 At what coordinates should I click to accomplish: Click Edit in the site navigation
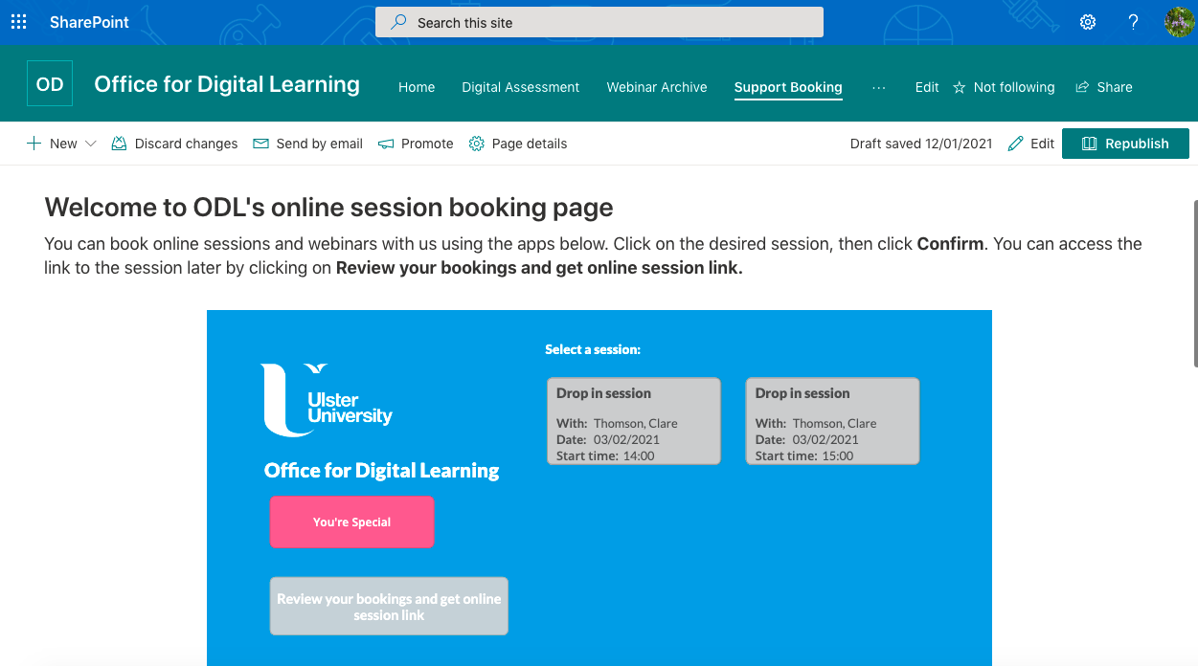click(x=927, y=87)
